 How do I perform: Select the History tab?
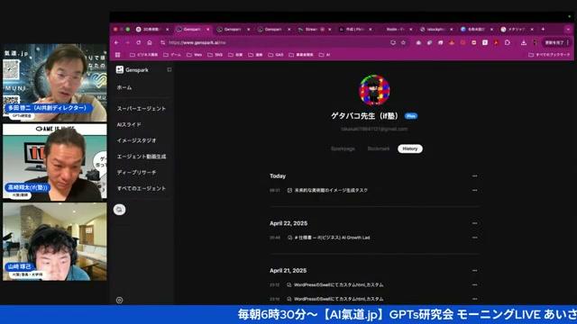[410, 148]
